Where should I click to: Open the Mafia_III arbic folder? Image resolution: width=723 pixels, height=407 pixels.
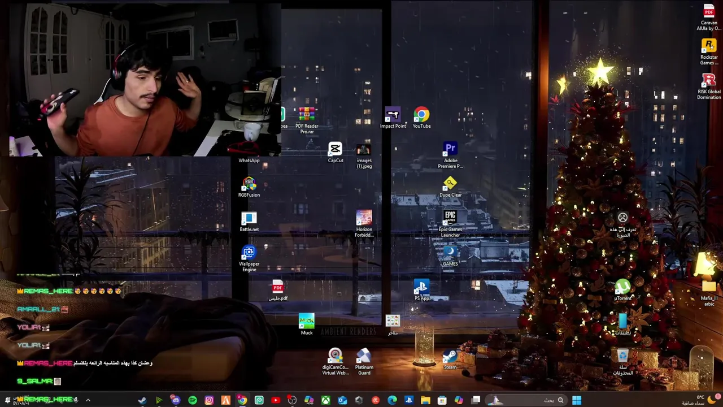(709, 293)
